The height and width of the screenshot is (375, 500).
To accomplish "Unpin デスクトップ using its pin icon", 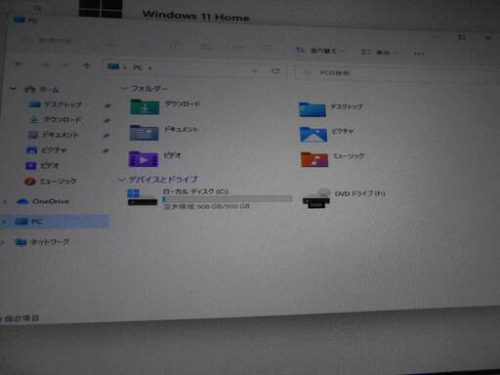I will tap(107, 105).
